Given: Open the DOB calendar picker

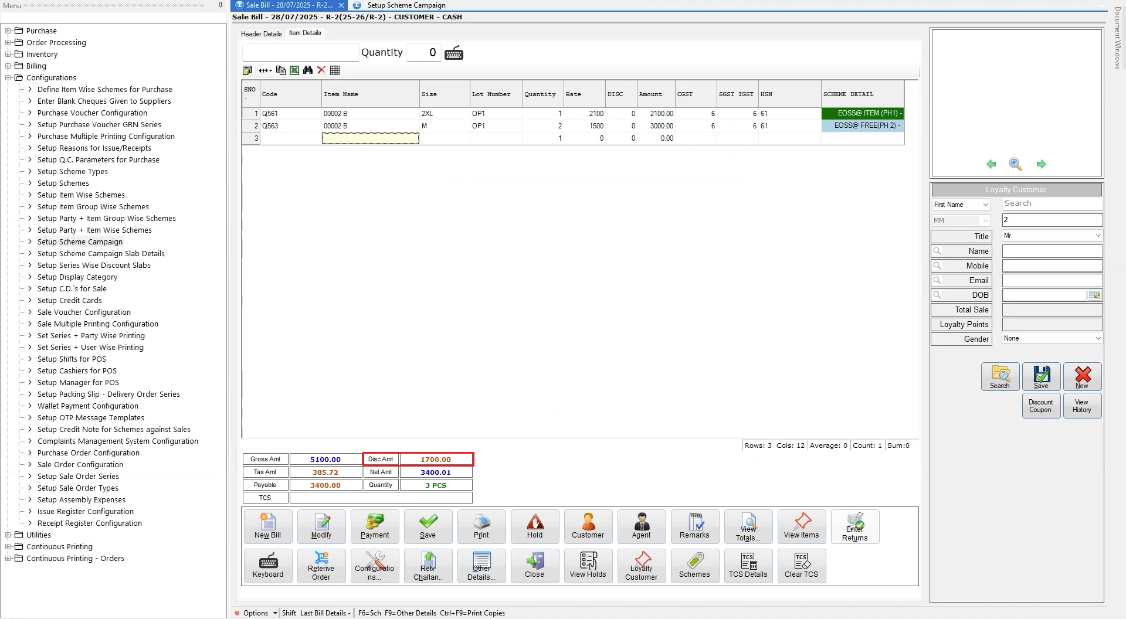Looking at the screenshot, I should [x=1094, y=295].
